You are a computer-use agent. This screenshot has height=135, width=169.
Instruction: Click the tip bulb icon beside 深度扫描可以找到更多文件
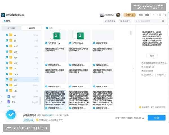[37, 120]
